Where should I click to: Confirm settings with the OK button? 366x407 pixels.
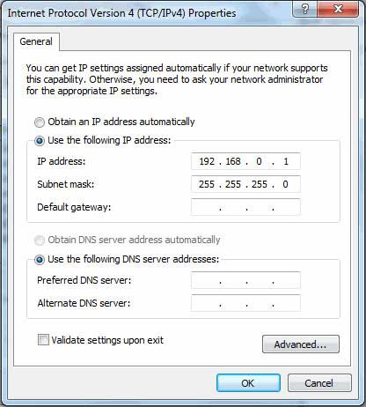(x=248, y=383)
